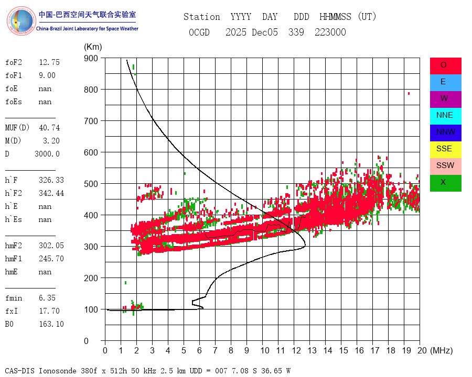Click the h`F value 326.33
This screenshot has height=377, width=472.
[51, 180]
